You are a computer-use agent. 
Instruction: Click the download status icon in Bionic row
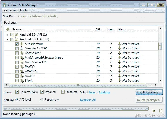(119, 81)
